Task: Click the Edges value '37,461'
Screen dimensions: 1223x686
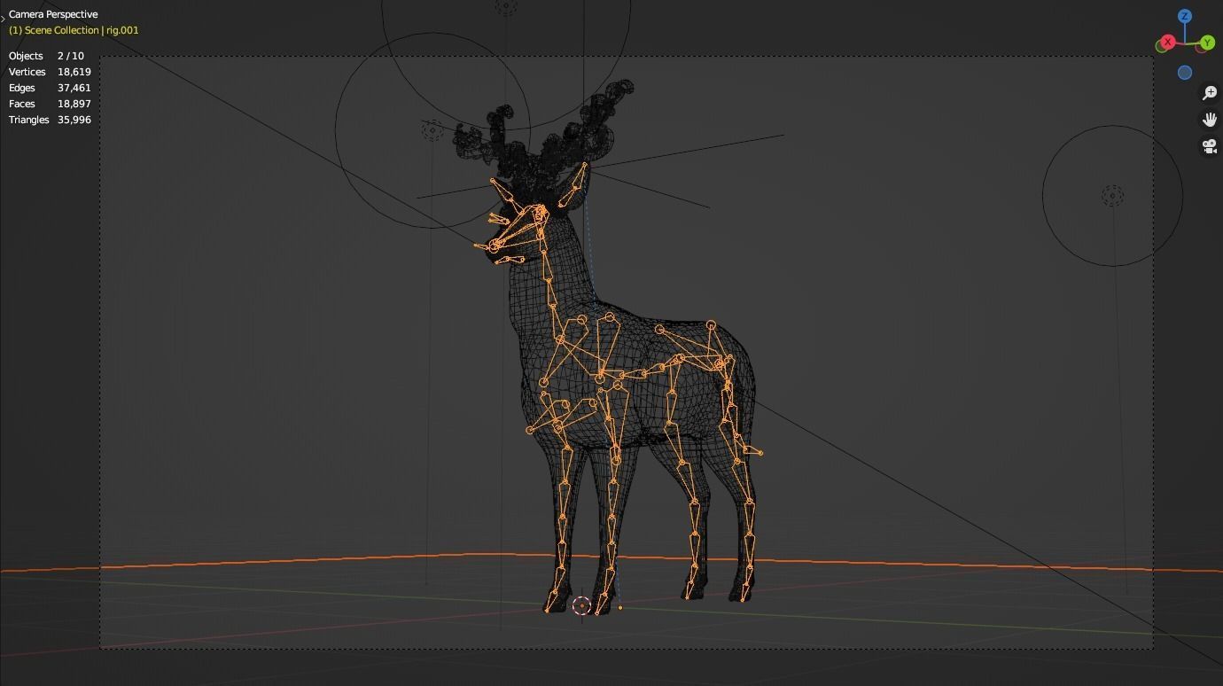Action: (x=74, y=88)
